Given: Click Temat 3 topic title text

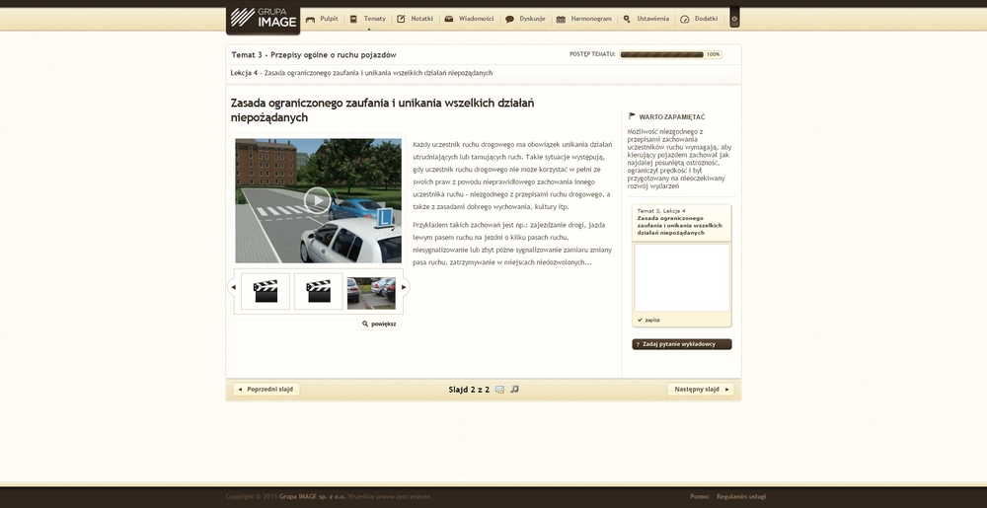Looking at the screenshot, I should point(314,54).
